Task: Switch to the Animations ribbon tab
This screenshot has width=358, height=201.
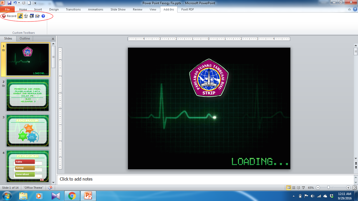Action: 96,9
